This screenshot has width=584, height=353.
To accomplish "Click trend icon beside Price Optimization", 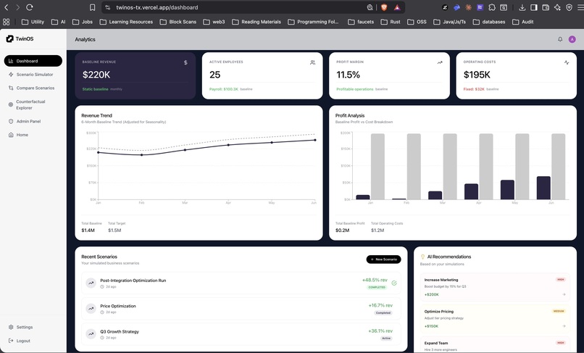I will (91, 309).
